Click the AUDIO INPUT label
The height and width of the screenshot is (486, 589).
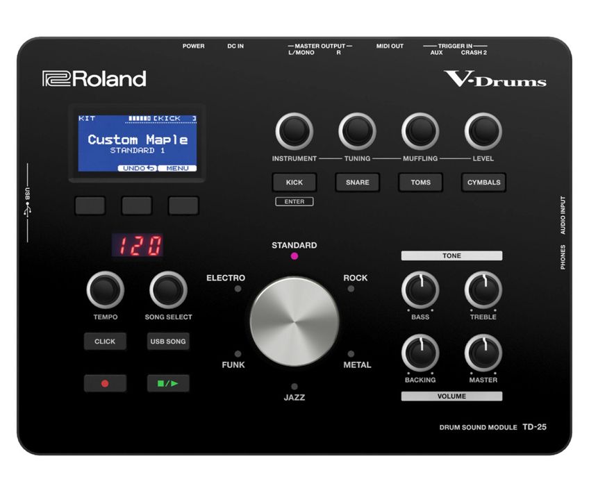coord(563,215)
